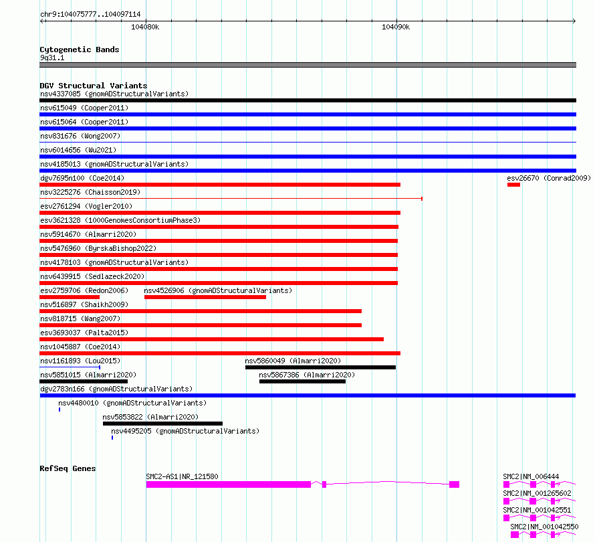The image size is (595, 542).
Task: Click the gray 9q31.1 cytogenetic band bar
Action: coord(308,65)
